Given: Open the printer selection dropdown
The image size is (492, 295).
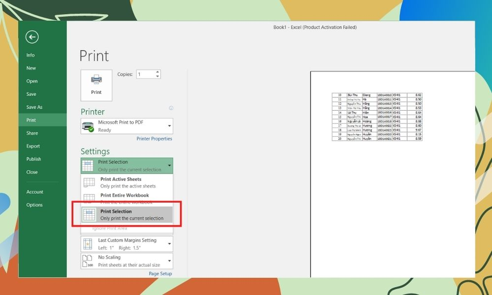Looking at the screenshot, I should point(169,126).
